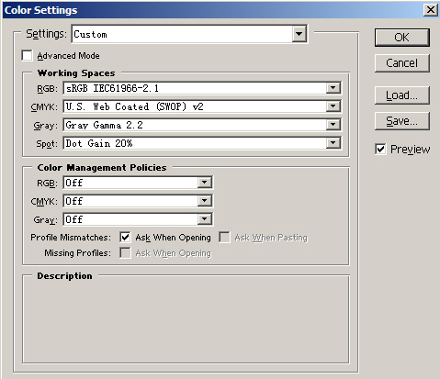Open the Settings dropdown arrow
The width and height of the screenshot is (440, 379).
pyautogui.click(x=299, y=34)
